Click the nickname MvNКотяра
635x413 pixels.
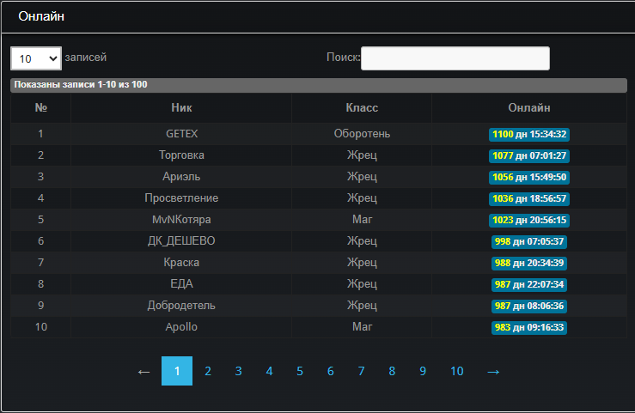181,220
